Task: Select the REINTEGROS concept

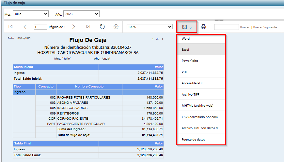Action: coord(68,113)
